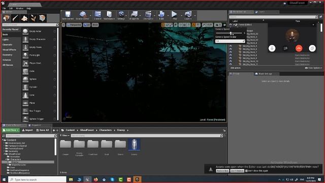Select the Foliage mode icon
The height and width of the screenshot is (183, 325).
point(34,18)
